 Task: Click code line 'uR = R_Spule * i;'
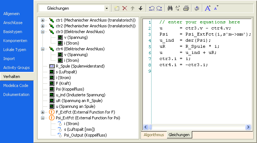189,46
